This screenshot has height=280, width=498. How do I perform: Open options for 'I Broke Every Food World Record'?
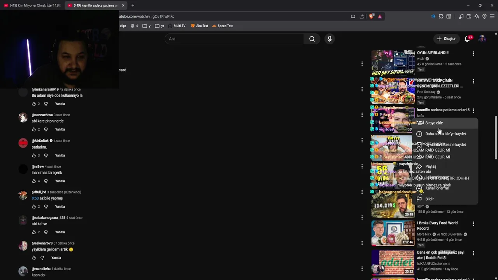coord(473,224)
